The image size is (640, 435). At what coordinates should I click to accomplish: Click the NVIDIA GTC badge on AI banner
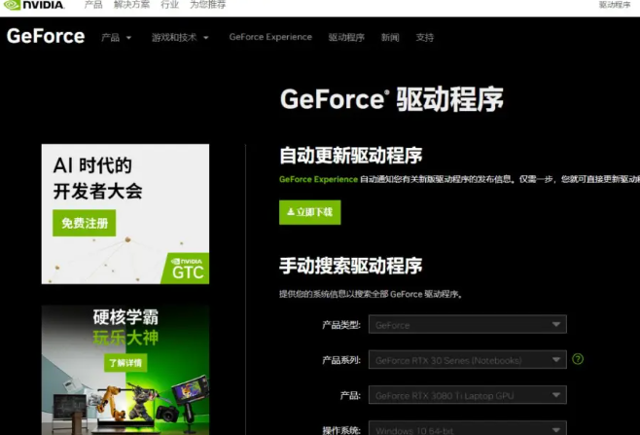pyautogui.click(x=186, y=269)
